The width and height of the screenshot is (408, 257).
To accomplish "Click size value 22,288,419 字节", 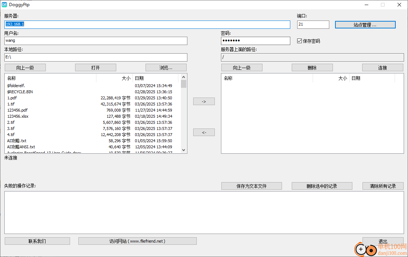I will [x=116, y=98].
